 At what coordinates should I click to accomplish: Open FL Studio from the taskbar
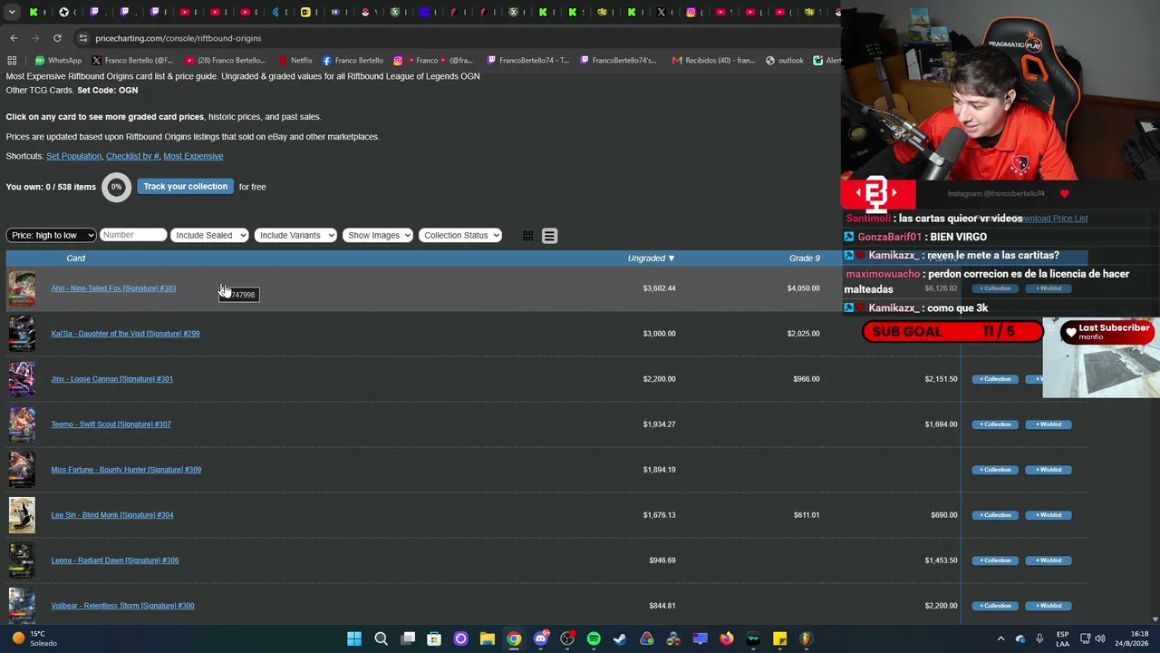[x=806, y=638]
